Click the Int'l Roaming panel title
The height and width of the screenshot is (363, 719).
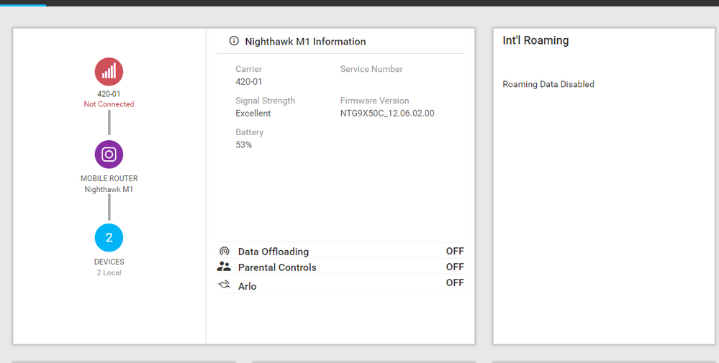click(x=535, y=41)
